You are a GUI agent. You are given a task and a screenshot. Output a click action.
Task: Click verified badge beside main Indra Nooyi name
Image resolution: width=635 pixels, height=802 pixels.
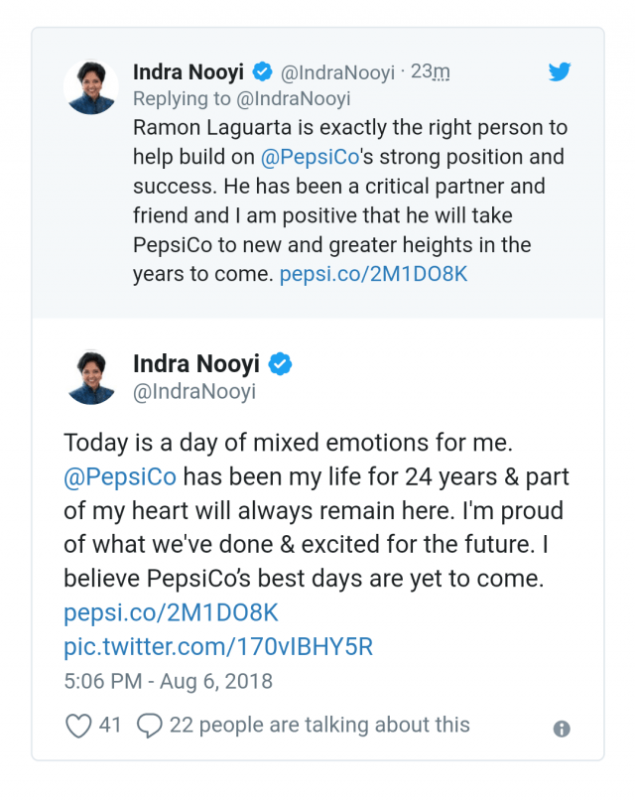tap(281, 364)
